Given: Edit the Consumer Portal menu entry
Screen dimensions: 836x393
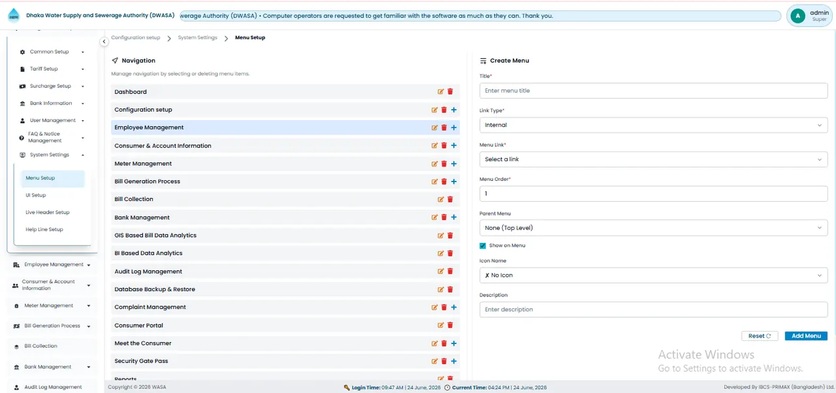Looking at the screenshot, I should point(441,325).
